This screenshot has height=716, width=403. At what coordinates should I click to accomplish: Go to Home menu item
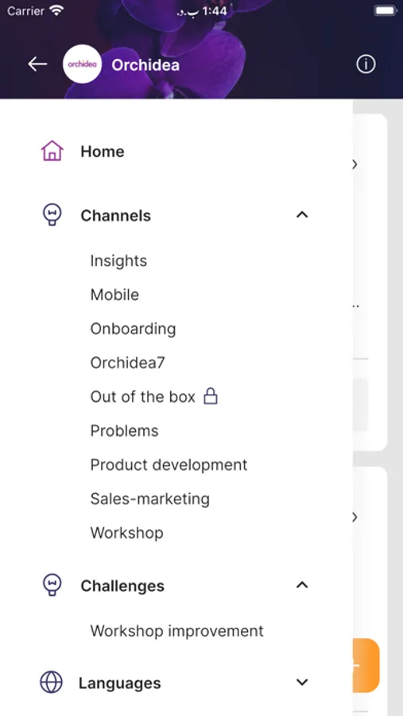(103, 152)
